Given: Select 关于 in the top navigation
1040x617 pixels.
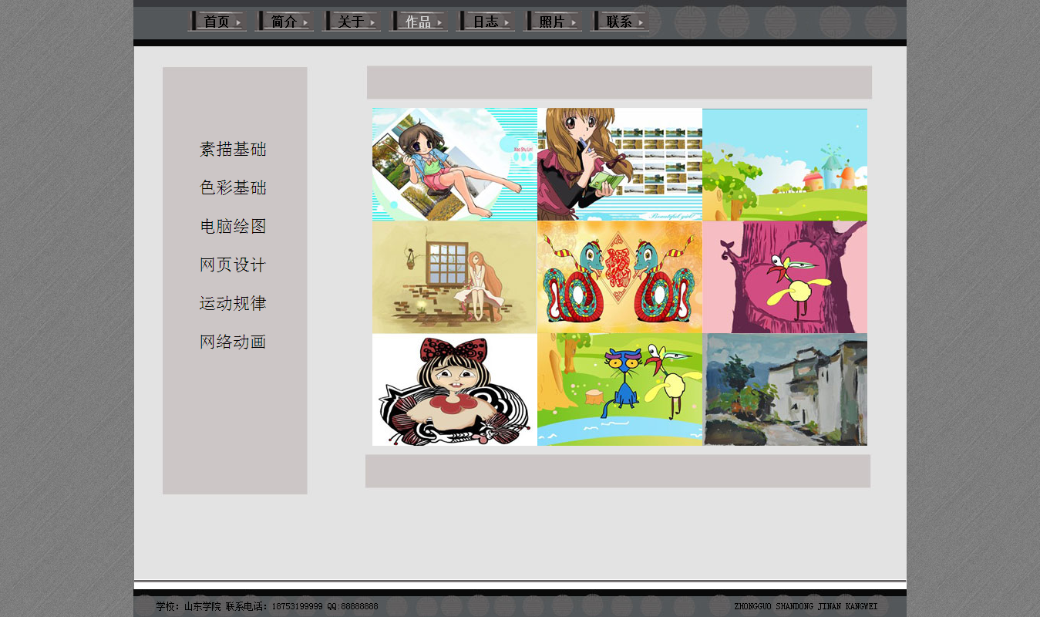Looking at the screenshot, I should click(x=352, y=22).
